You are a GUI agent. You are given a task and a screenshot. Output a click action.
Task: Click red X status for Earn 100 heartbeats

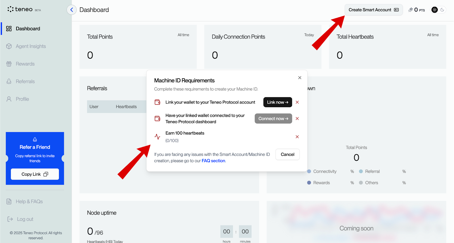[297, 137]
